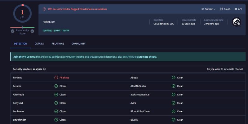Viewport: 248px width, 124px height.
Task: Click the ADMINUSLabs clean checkmark icon
Action: tap(174, 86)
